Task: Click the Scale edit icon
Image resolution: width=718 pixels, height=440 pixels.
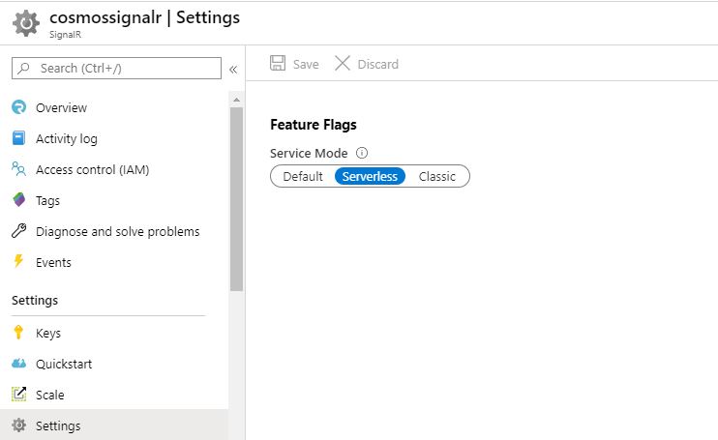Action: [18, 394]
